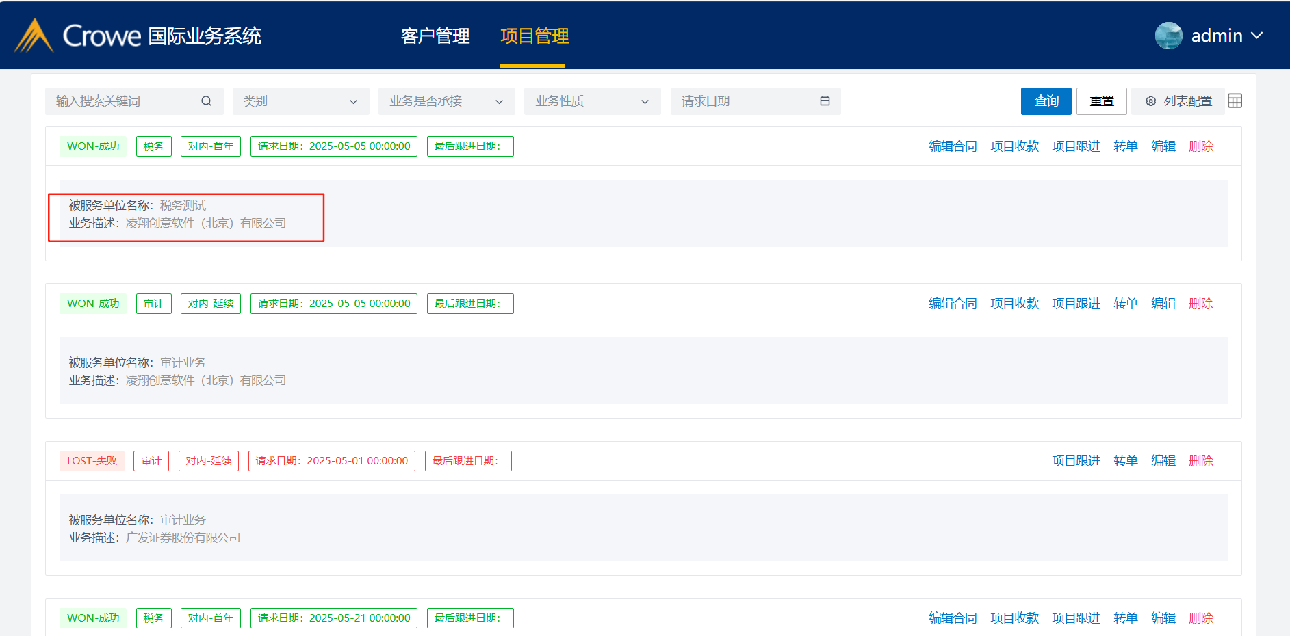Click 编辑 in the 审计 对内-延续 WON row

pos(1163,304)
